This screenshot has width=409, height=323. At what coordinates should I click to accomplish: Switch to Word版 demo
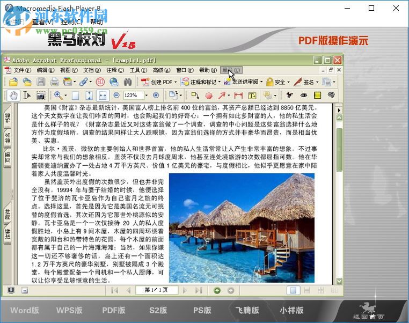[x=25, y=310]
